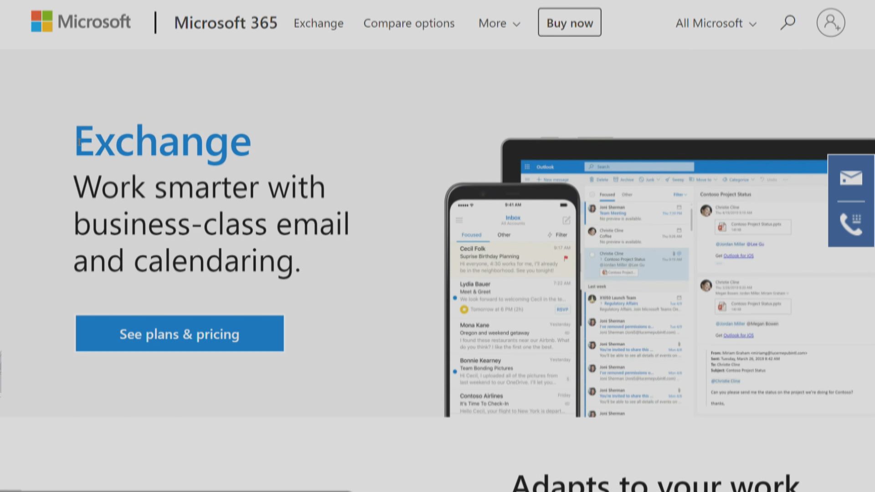The width and height of the screenshot is (875, 492).
Task: Check the select-all circle beside Focused tab
Action: (592, 195)
